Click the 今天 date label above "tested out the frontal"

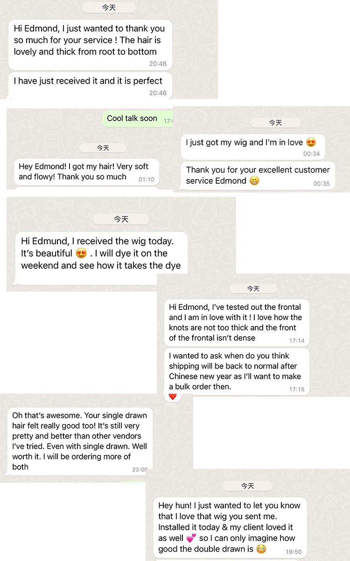click(253, 288)
